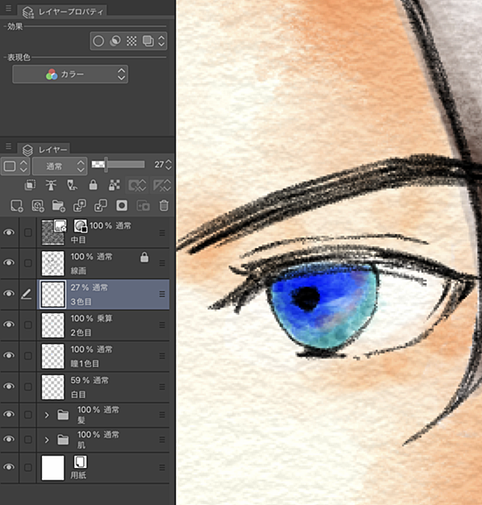Switch to the レイヤー tab

tap(44, 150)
